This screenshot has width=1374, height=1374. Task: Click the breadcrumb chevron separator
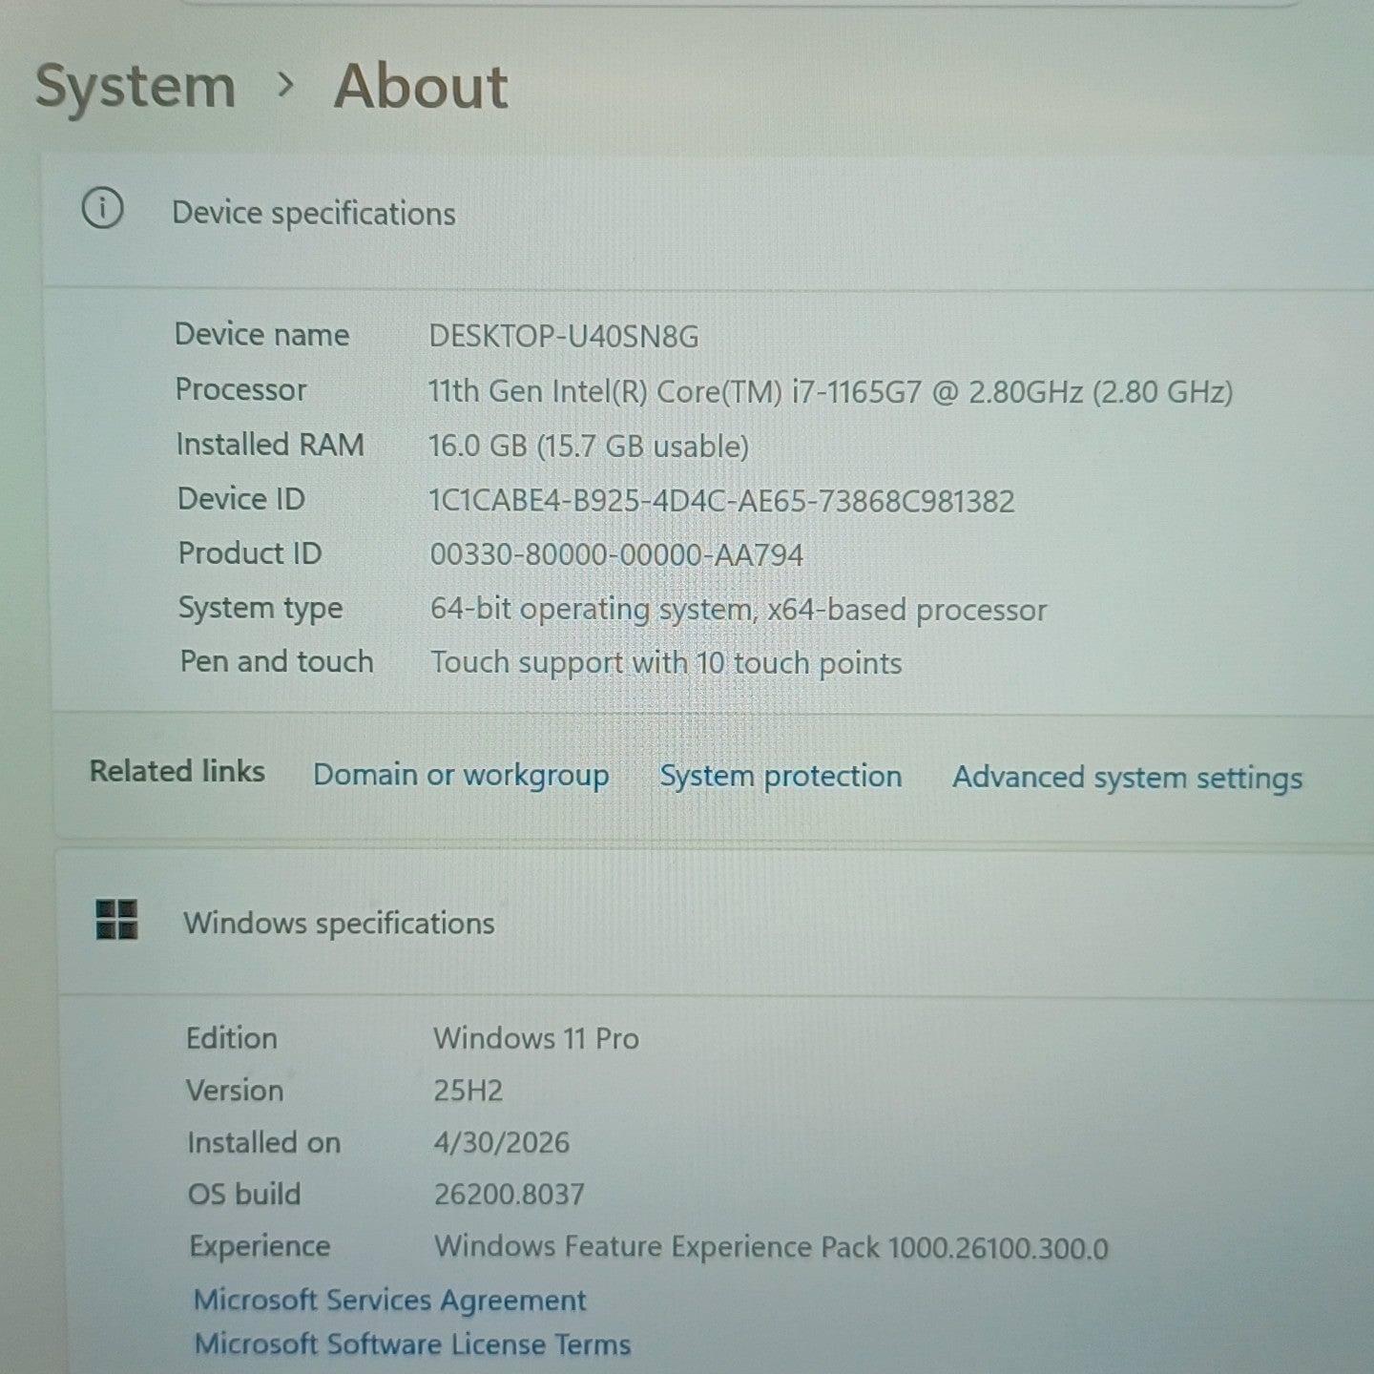(x=284, y=86)
